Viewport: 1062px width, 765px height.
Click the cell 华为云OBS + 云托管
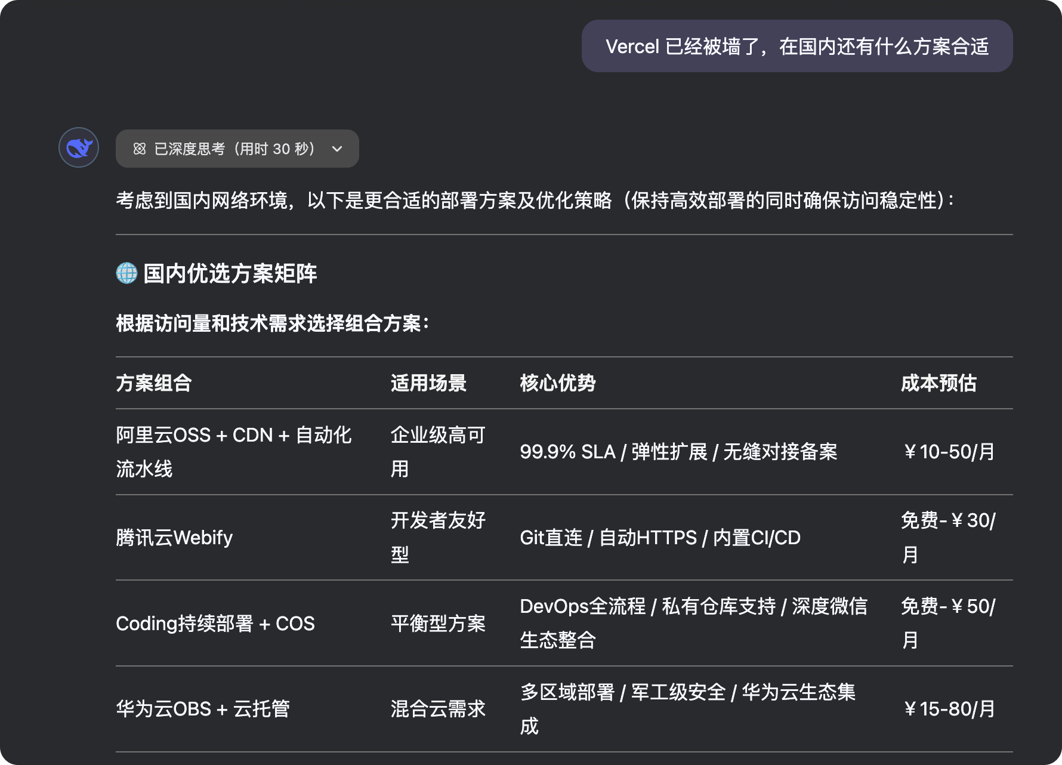[x=203, y=709]
